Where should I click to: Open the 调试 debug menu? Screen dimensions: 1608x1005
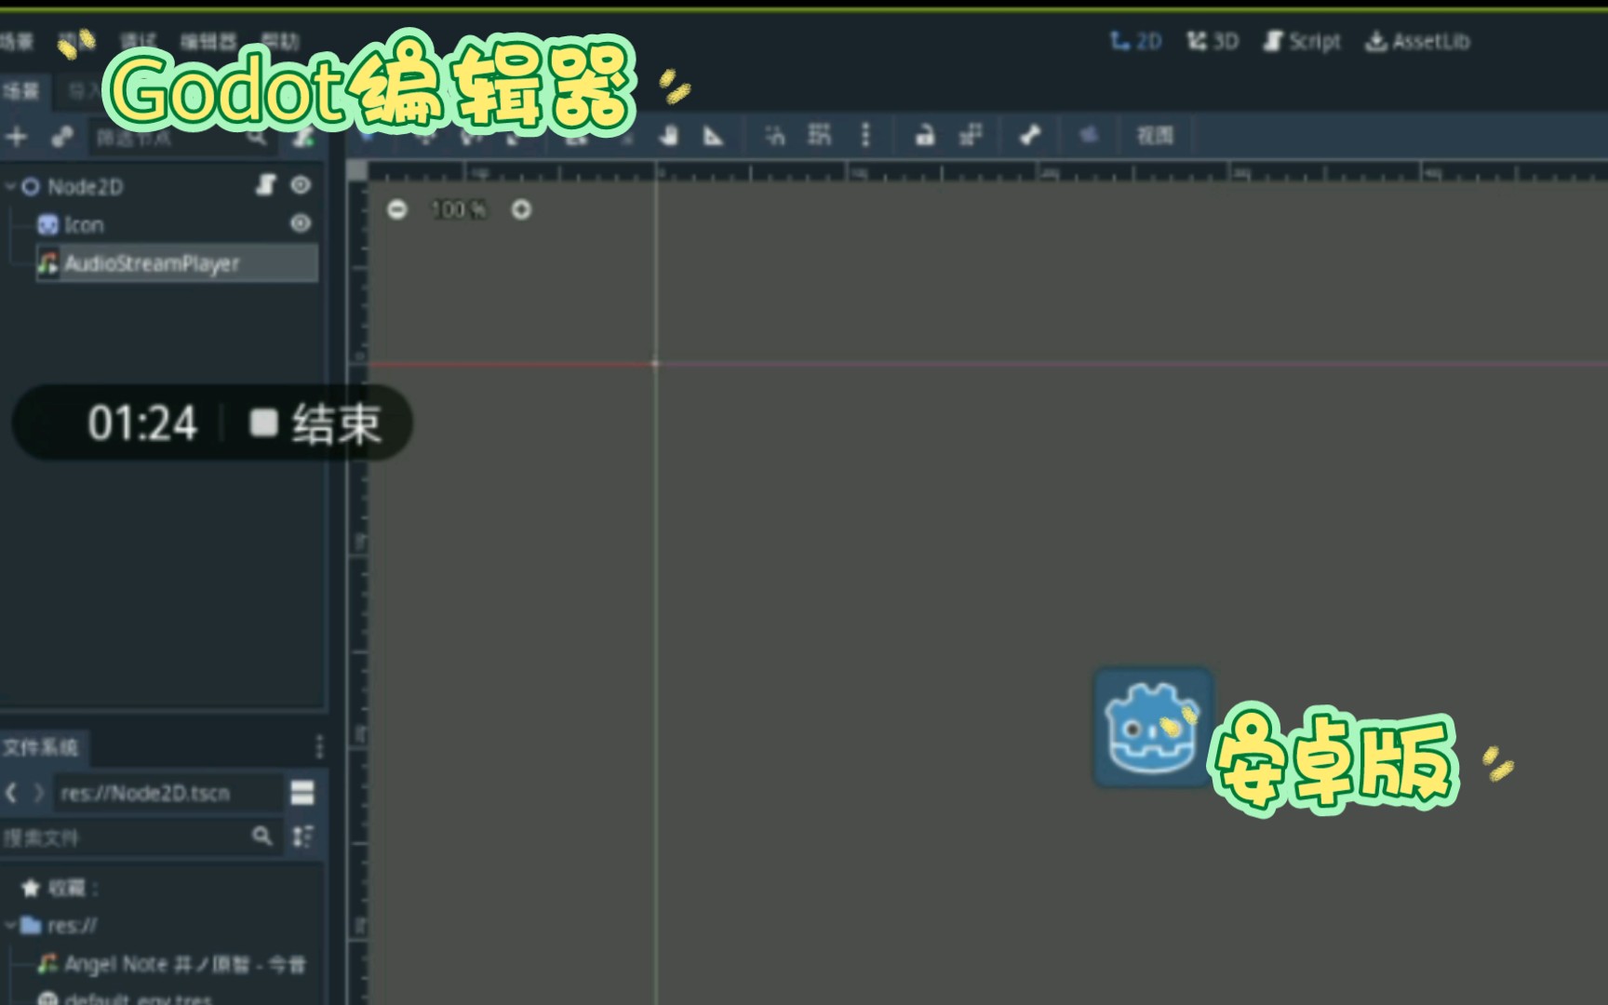(138, 41)
